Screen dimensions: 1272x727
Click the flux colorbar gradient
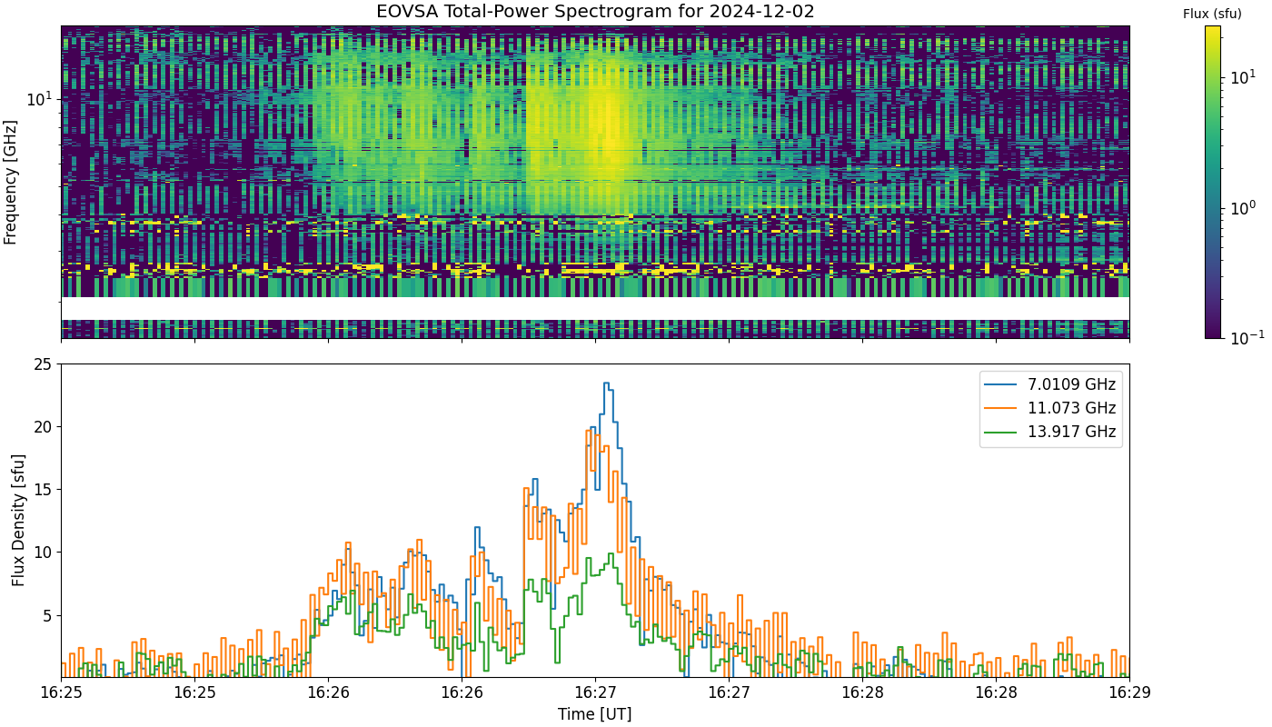1213,182
